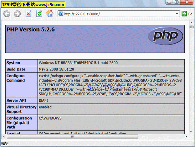The height and width of the screenshot is (147, 195).
Task: Maximize the browser window
Action: click(176, 2)
